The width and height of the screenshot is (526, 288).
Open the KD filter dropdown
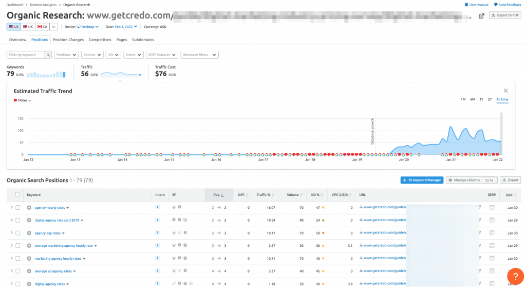pos(113,55)
